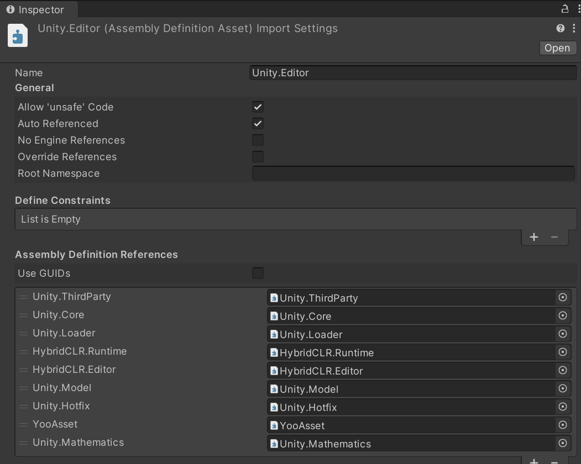This screenshot has width=581, height=464.
Task: Open object picker for HybridCLR.Runtime reference
Action: (562, 352)
